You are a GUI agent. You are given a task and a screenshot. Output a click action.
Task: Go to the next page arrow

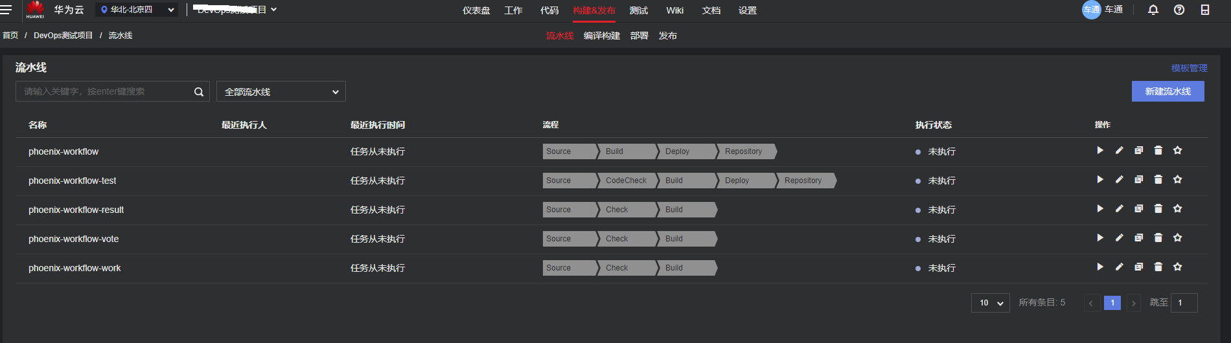click(1134, 303)
